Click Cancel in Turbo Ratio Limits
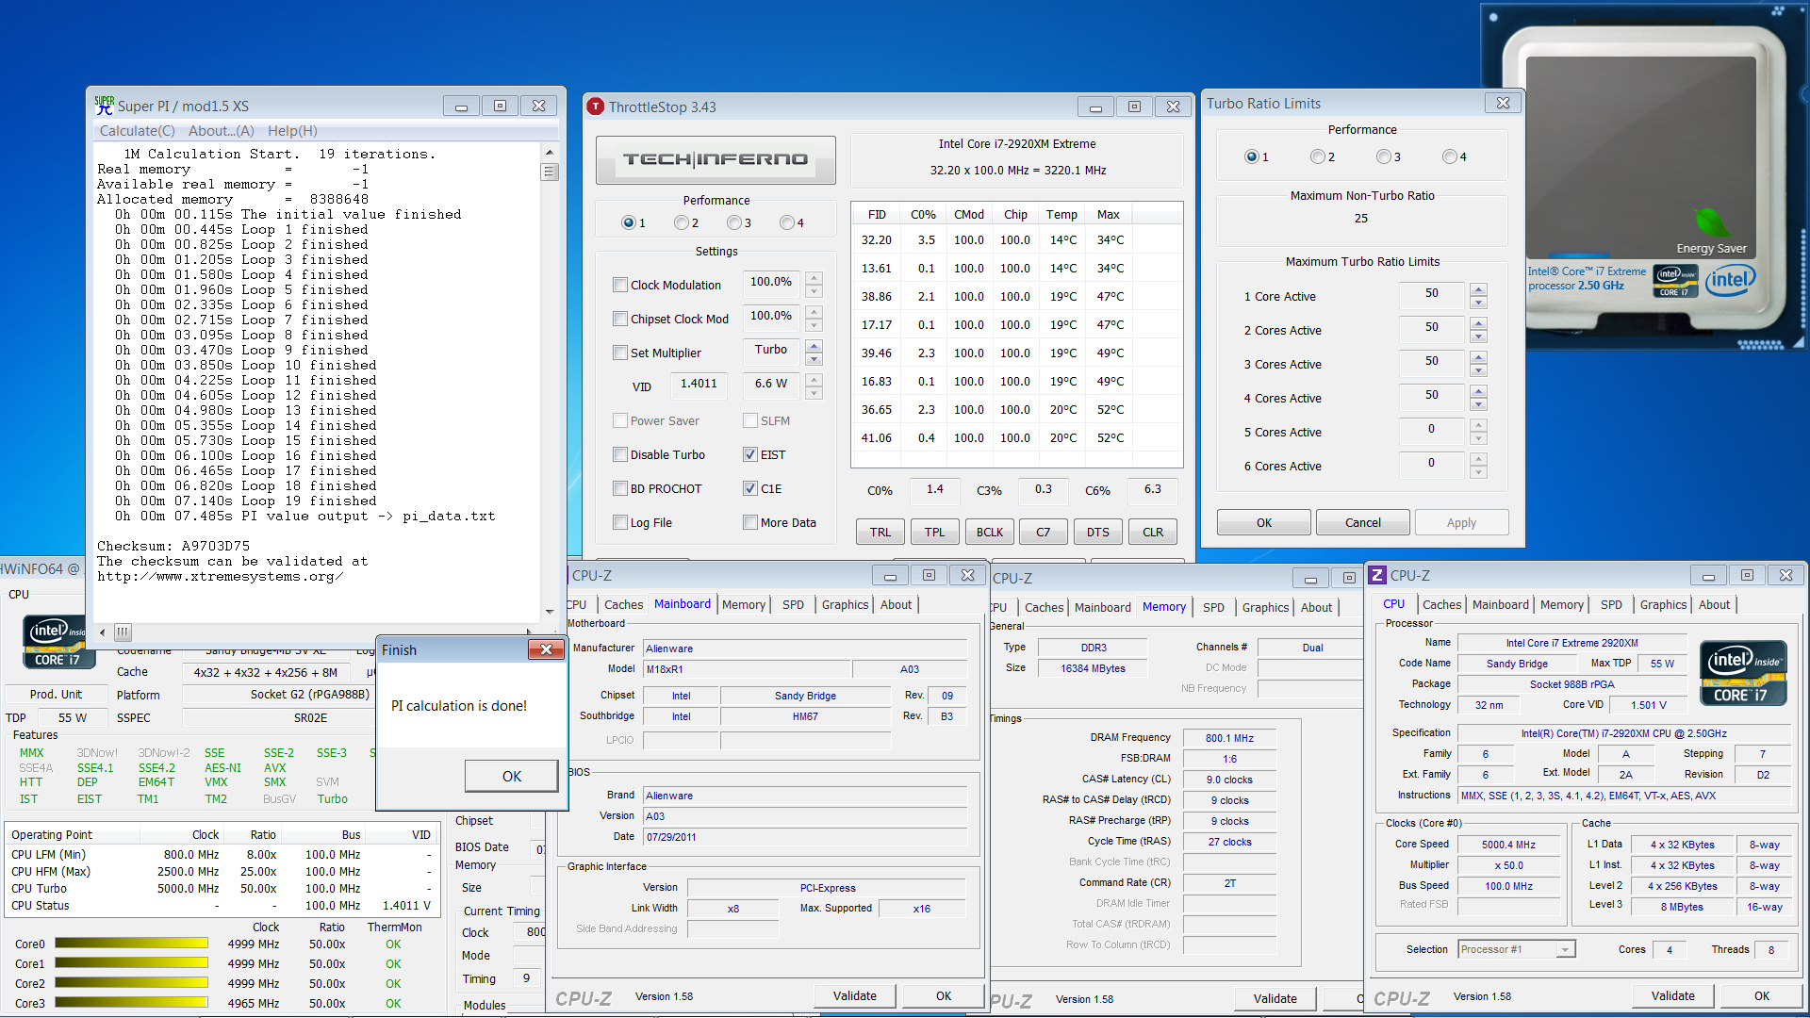Image resolution: width=1810 pixels, height=1018 pixels. (1362, 522)
